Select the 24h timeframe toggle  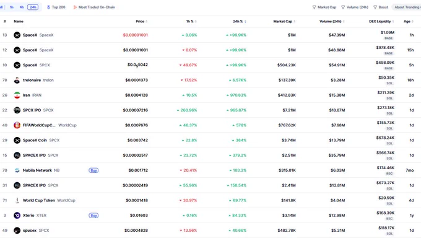coord(33,7)
